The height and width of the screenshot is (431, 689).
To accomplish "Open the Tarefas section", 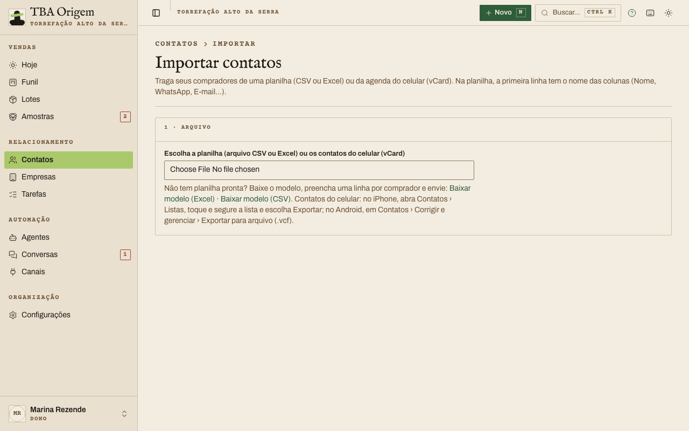I will [x=68, y=194].
